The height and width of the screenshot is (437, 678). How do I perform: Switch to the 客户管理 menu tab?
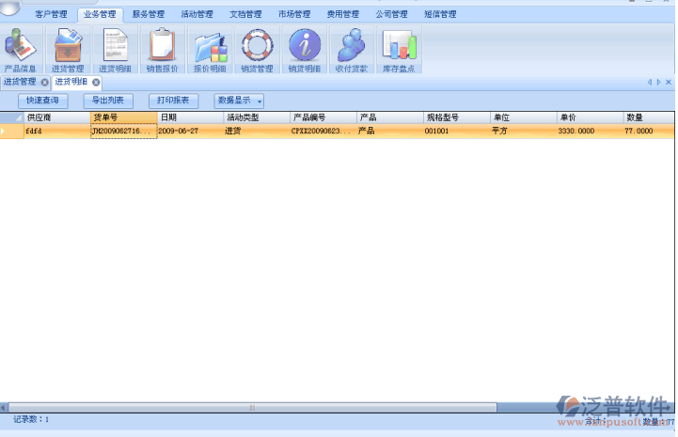click(x=51, y=15)
